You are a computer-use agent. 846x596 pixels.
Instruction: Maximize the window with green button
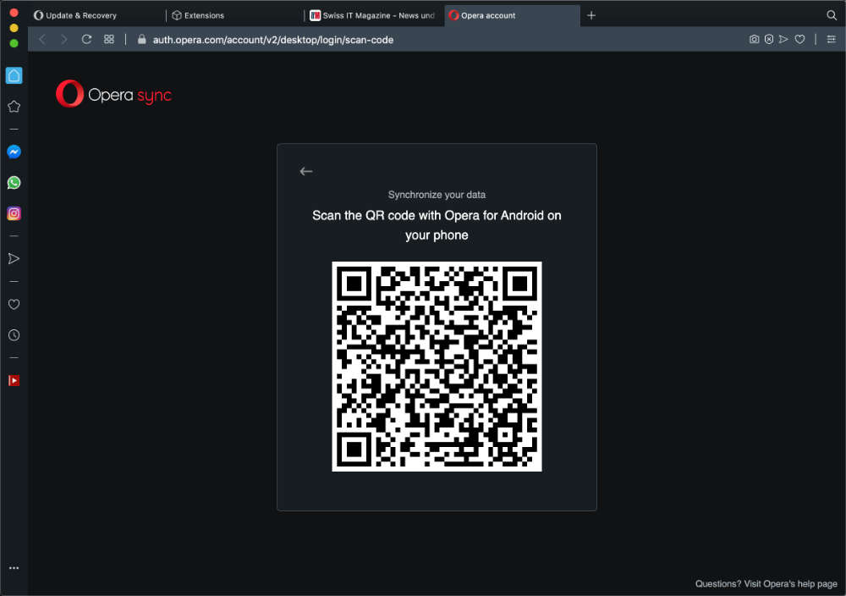14,43
